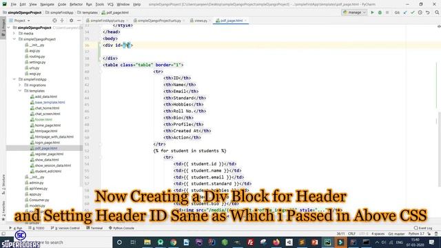Open settings.py in project tree
This screenshot has width=441, height=248.
coord(37,62)
